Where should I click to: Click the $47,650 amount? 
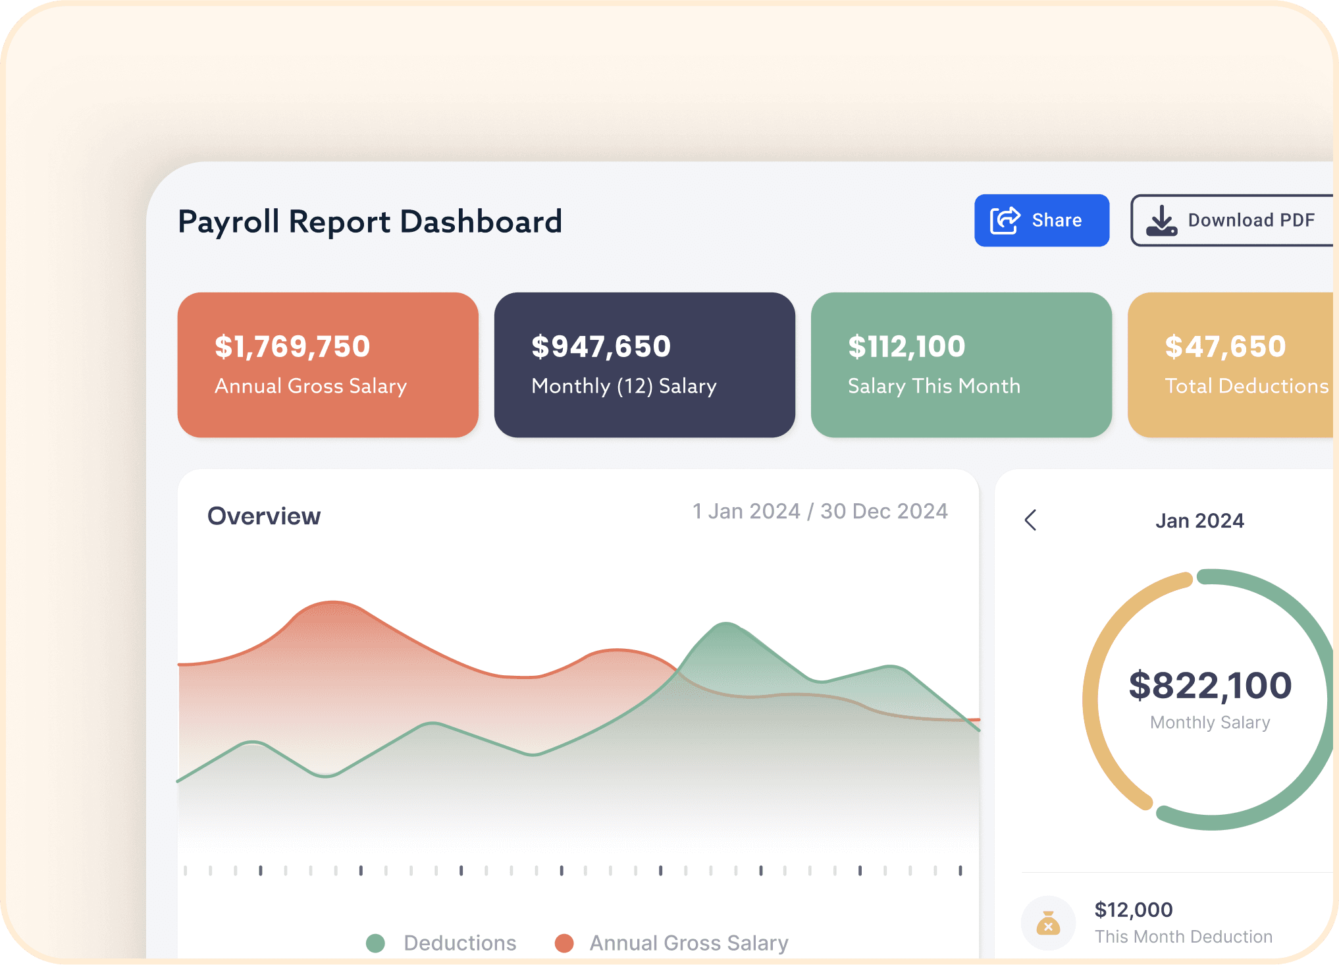pos(1225,346)
